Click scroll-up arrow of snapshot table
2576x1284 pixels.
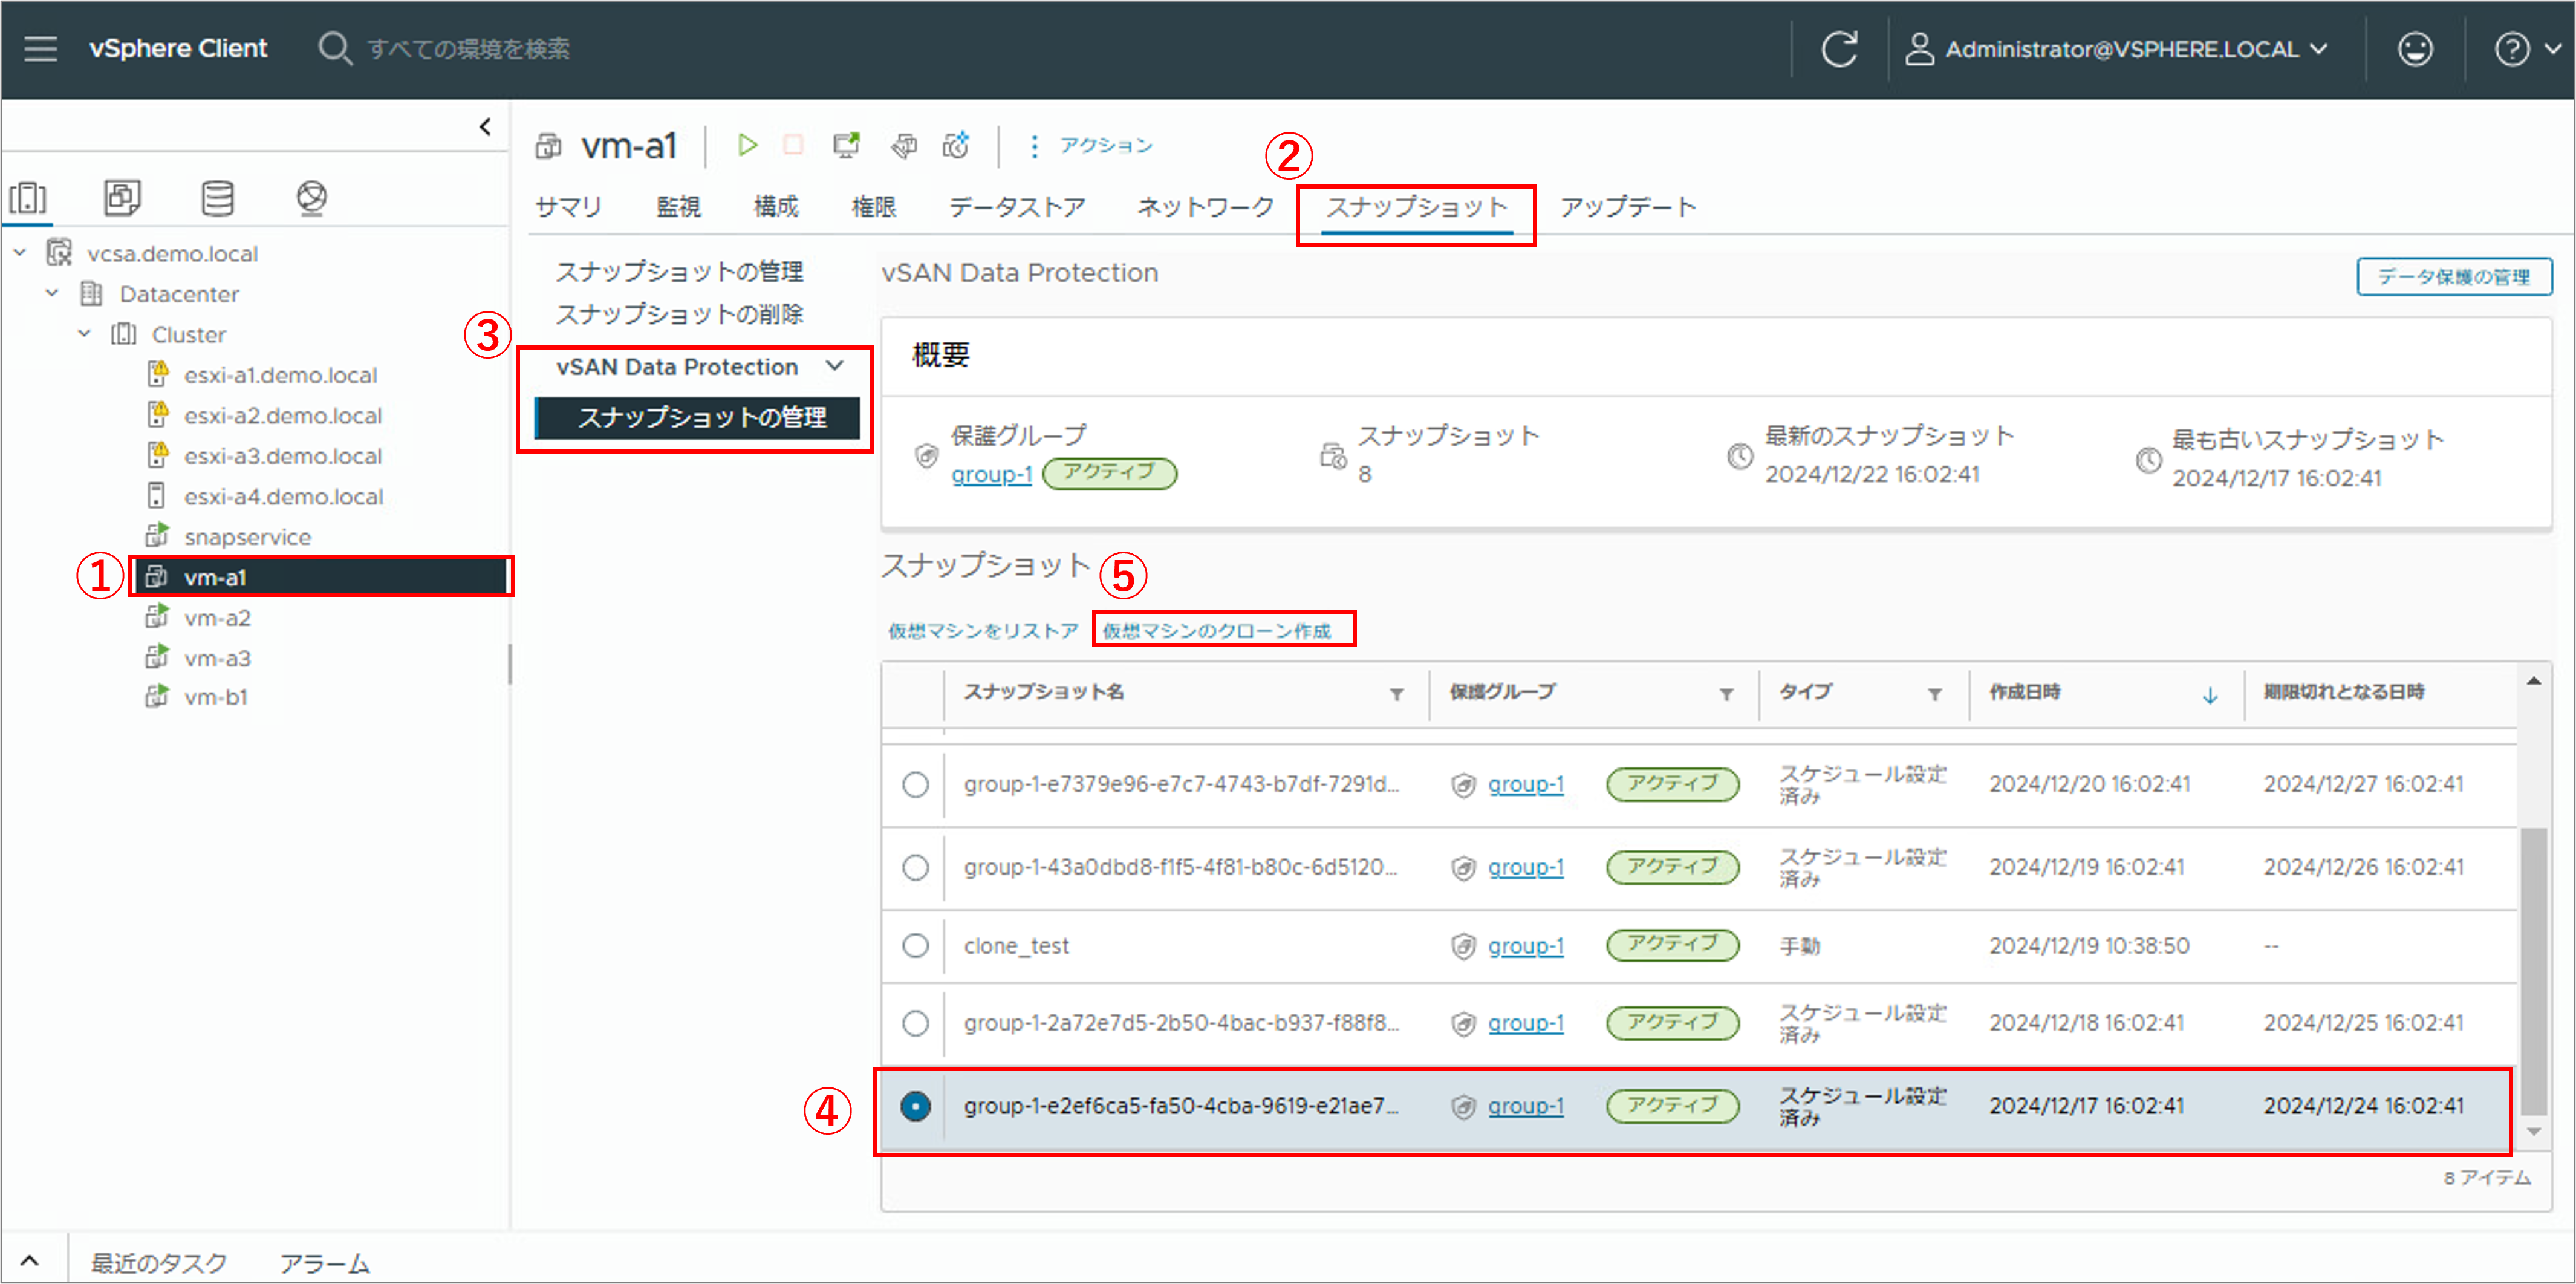[x=2533, y=681]
